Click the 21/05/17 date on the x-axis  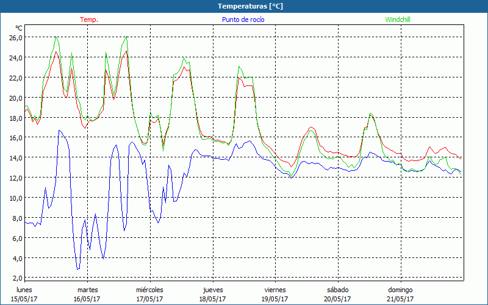pos(400,299)
